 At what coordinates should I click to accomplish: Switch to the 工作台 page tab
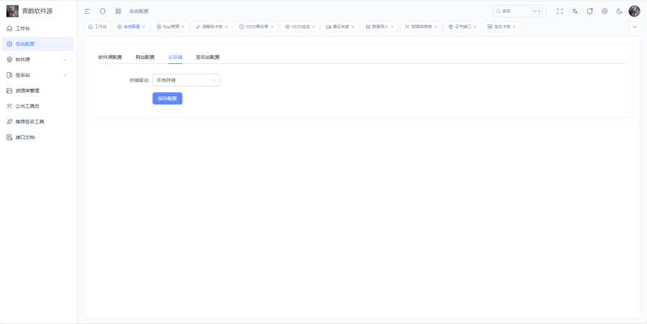tap(97, 27)
